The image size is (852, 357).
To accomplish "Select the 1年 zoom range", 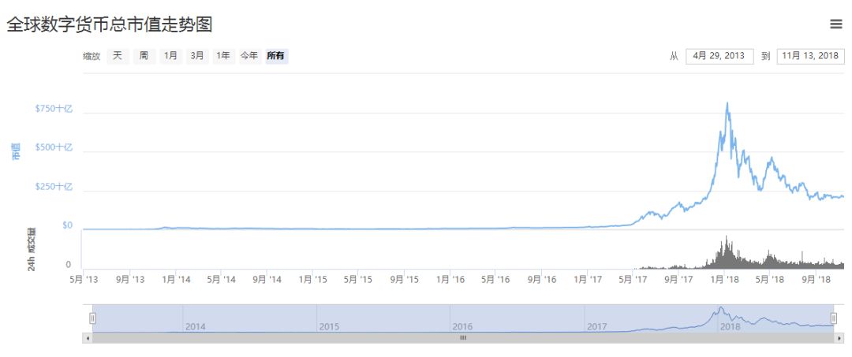I will coord(223,56).
